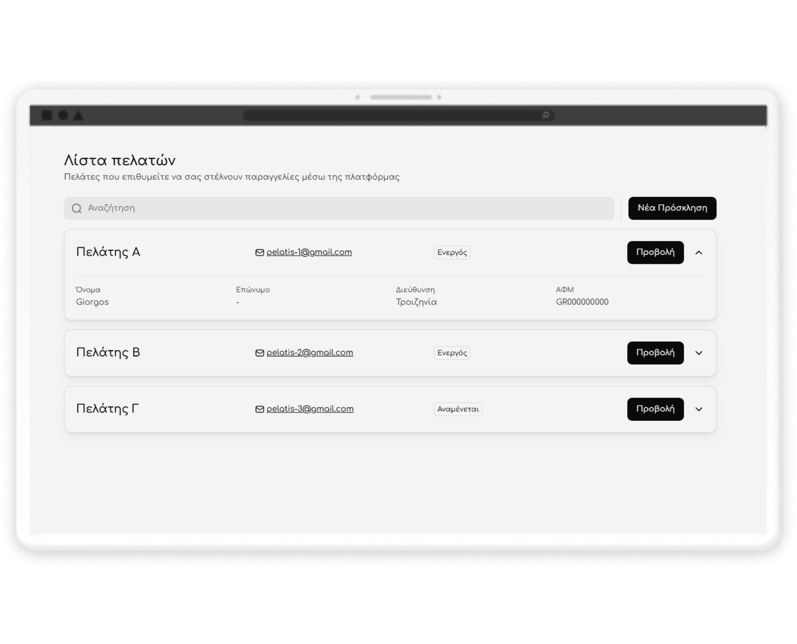Click the envelope icon beside pelatis-3@gmail.com
The width and height of the screenshot is (797, 644).
259,409
